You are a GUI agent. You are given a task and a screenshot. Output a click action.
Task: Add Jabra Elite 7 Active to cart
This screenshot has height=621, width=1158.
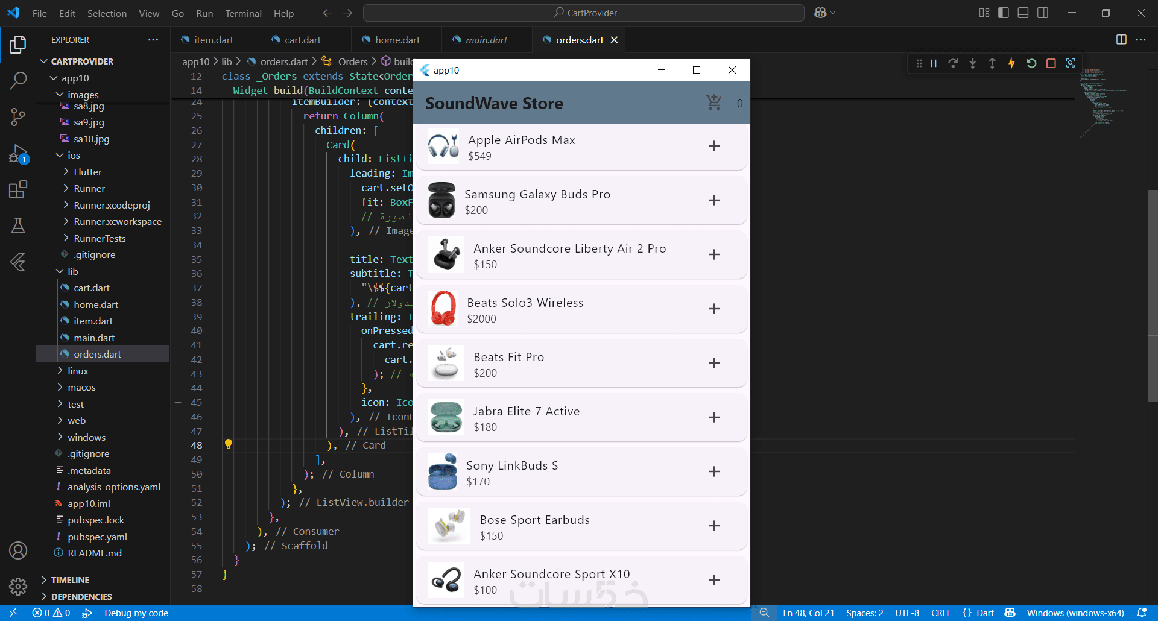point(714,418)
